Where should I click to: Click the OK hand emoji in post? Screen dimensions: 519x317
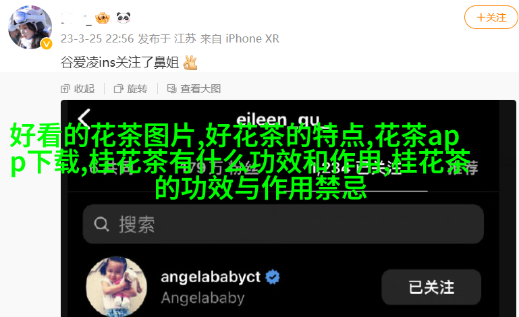[x=190, y=63]
